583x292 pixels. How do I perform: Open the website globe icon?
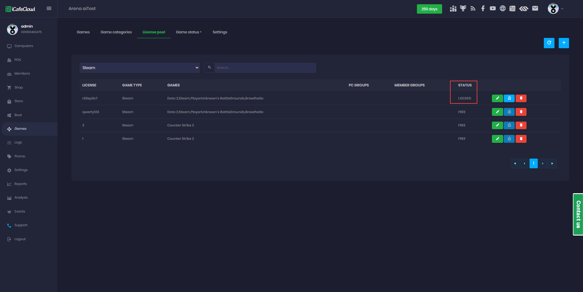[x=503, y=8]
